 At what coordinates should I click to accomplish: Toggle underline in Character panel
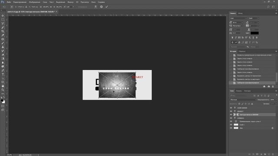253,38
